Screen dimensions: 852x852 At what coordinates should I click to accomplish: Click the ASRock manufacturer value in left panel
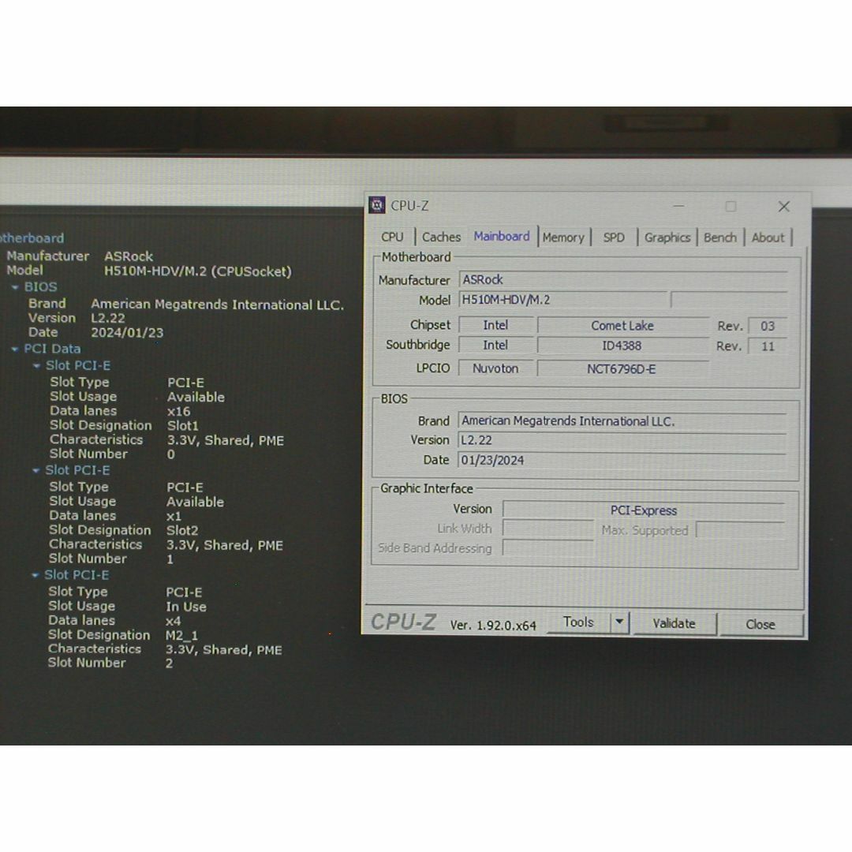129,256
